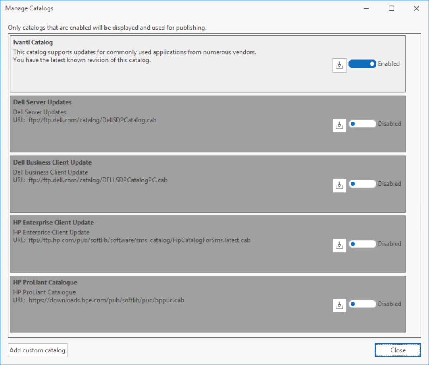Turn on Dell Business Client Update switch
Viewport: 429px width, 365px height.
click(x=362, y=184)
